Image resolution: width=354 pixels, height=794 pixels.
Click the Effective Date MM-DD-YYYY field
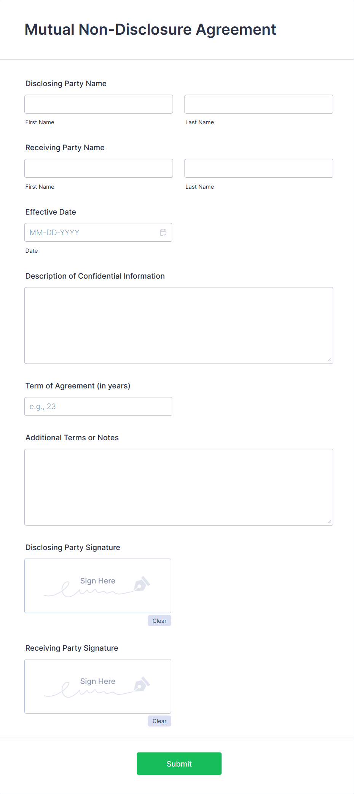[x=91, y=233]
